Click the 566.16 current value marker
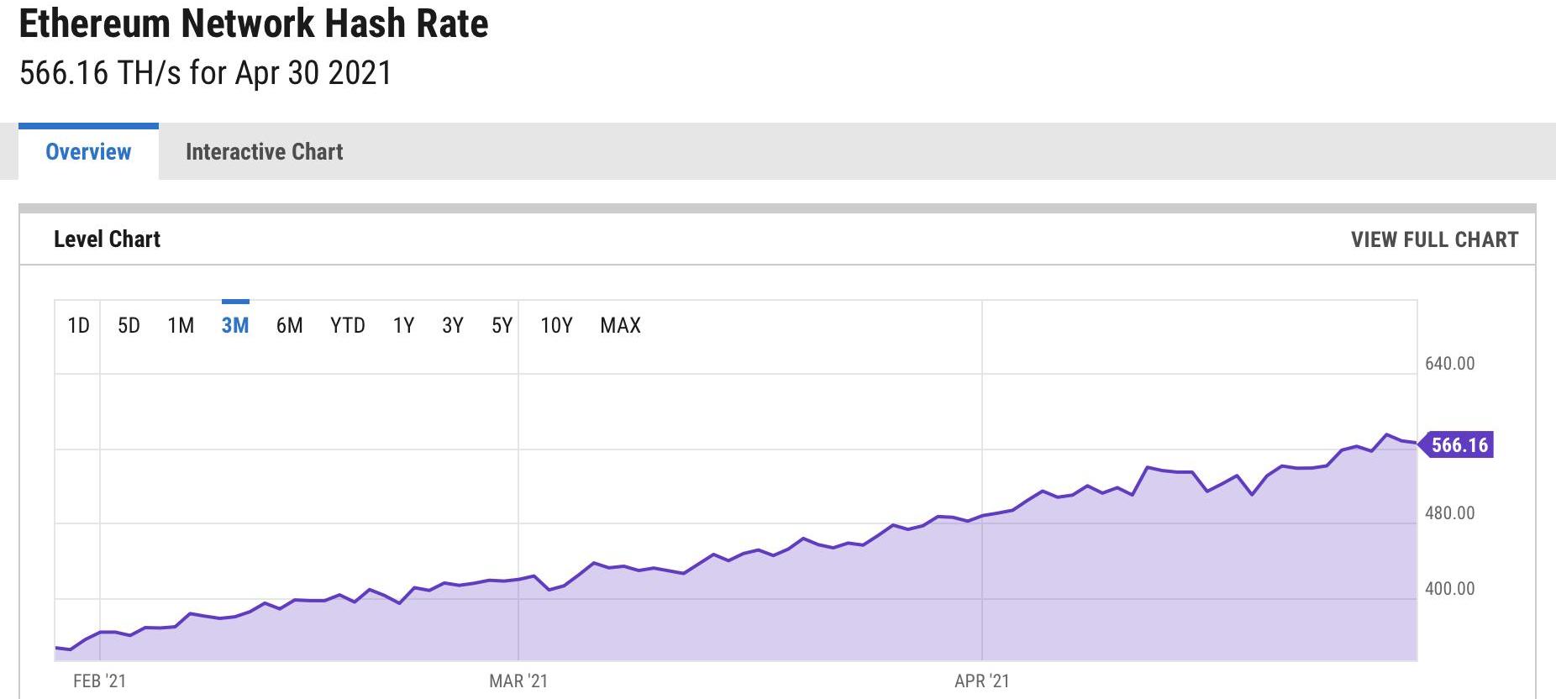 [1456, 444]
